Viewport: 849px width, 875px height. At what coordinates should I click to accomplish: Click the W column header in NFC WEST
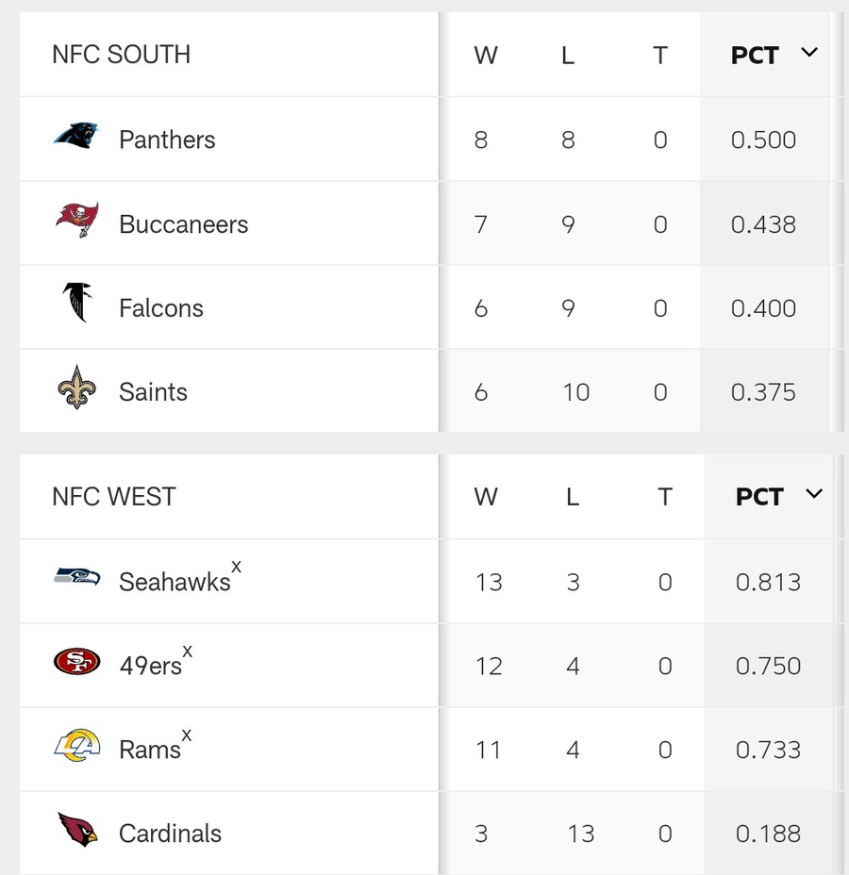pos(487,496)
